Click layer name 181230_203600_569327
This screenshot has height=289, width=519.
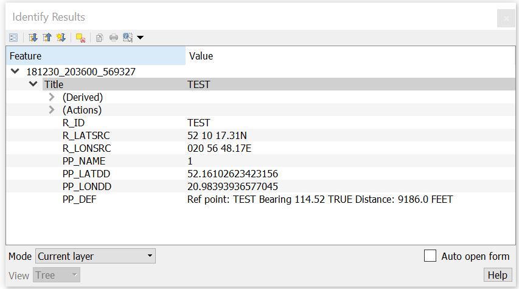point(81,72)
